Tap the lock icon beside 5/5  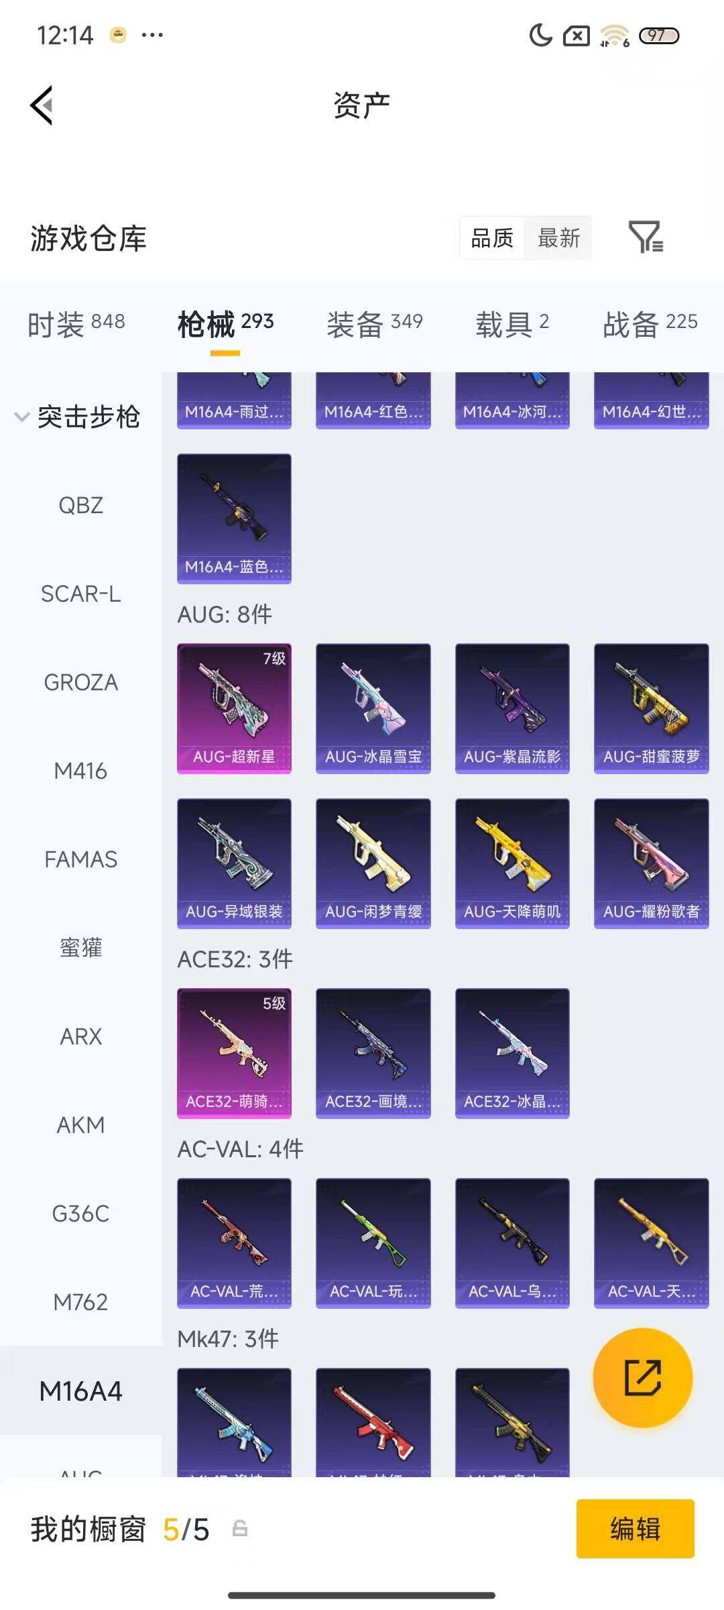(x=240, y=1529)
